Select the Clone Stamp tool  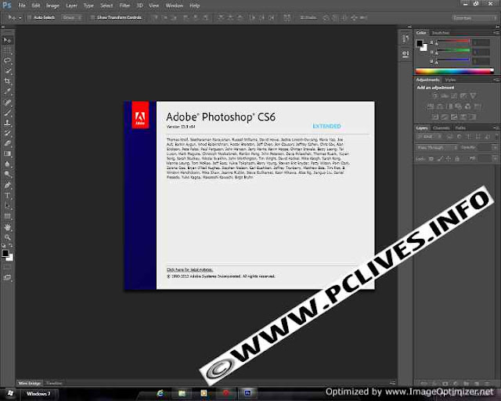(7, 123)
